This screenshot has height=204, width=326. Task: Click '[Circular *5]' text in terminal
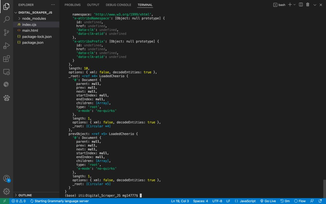[x=98, y=184]
